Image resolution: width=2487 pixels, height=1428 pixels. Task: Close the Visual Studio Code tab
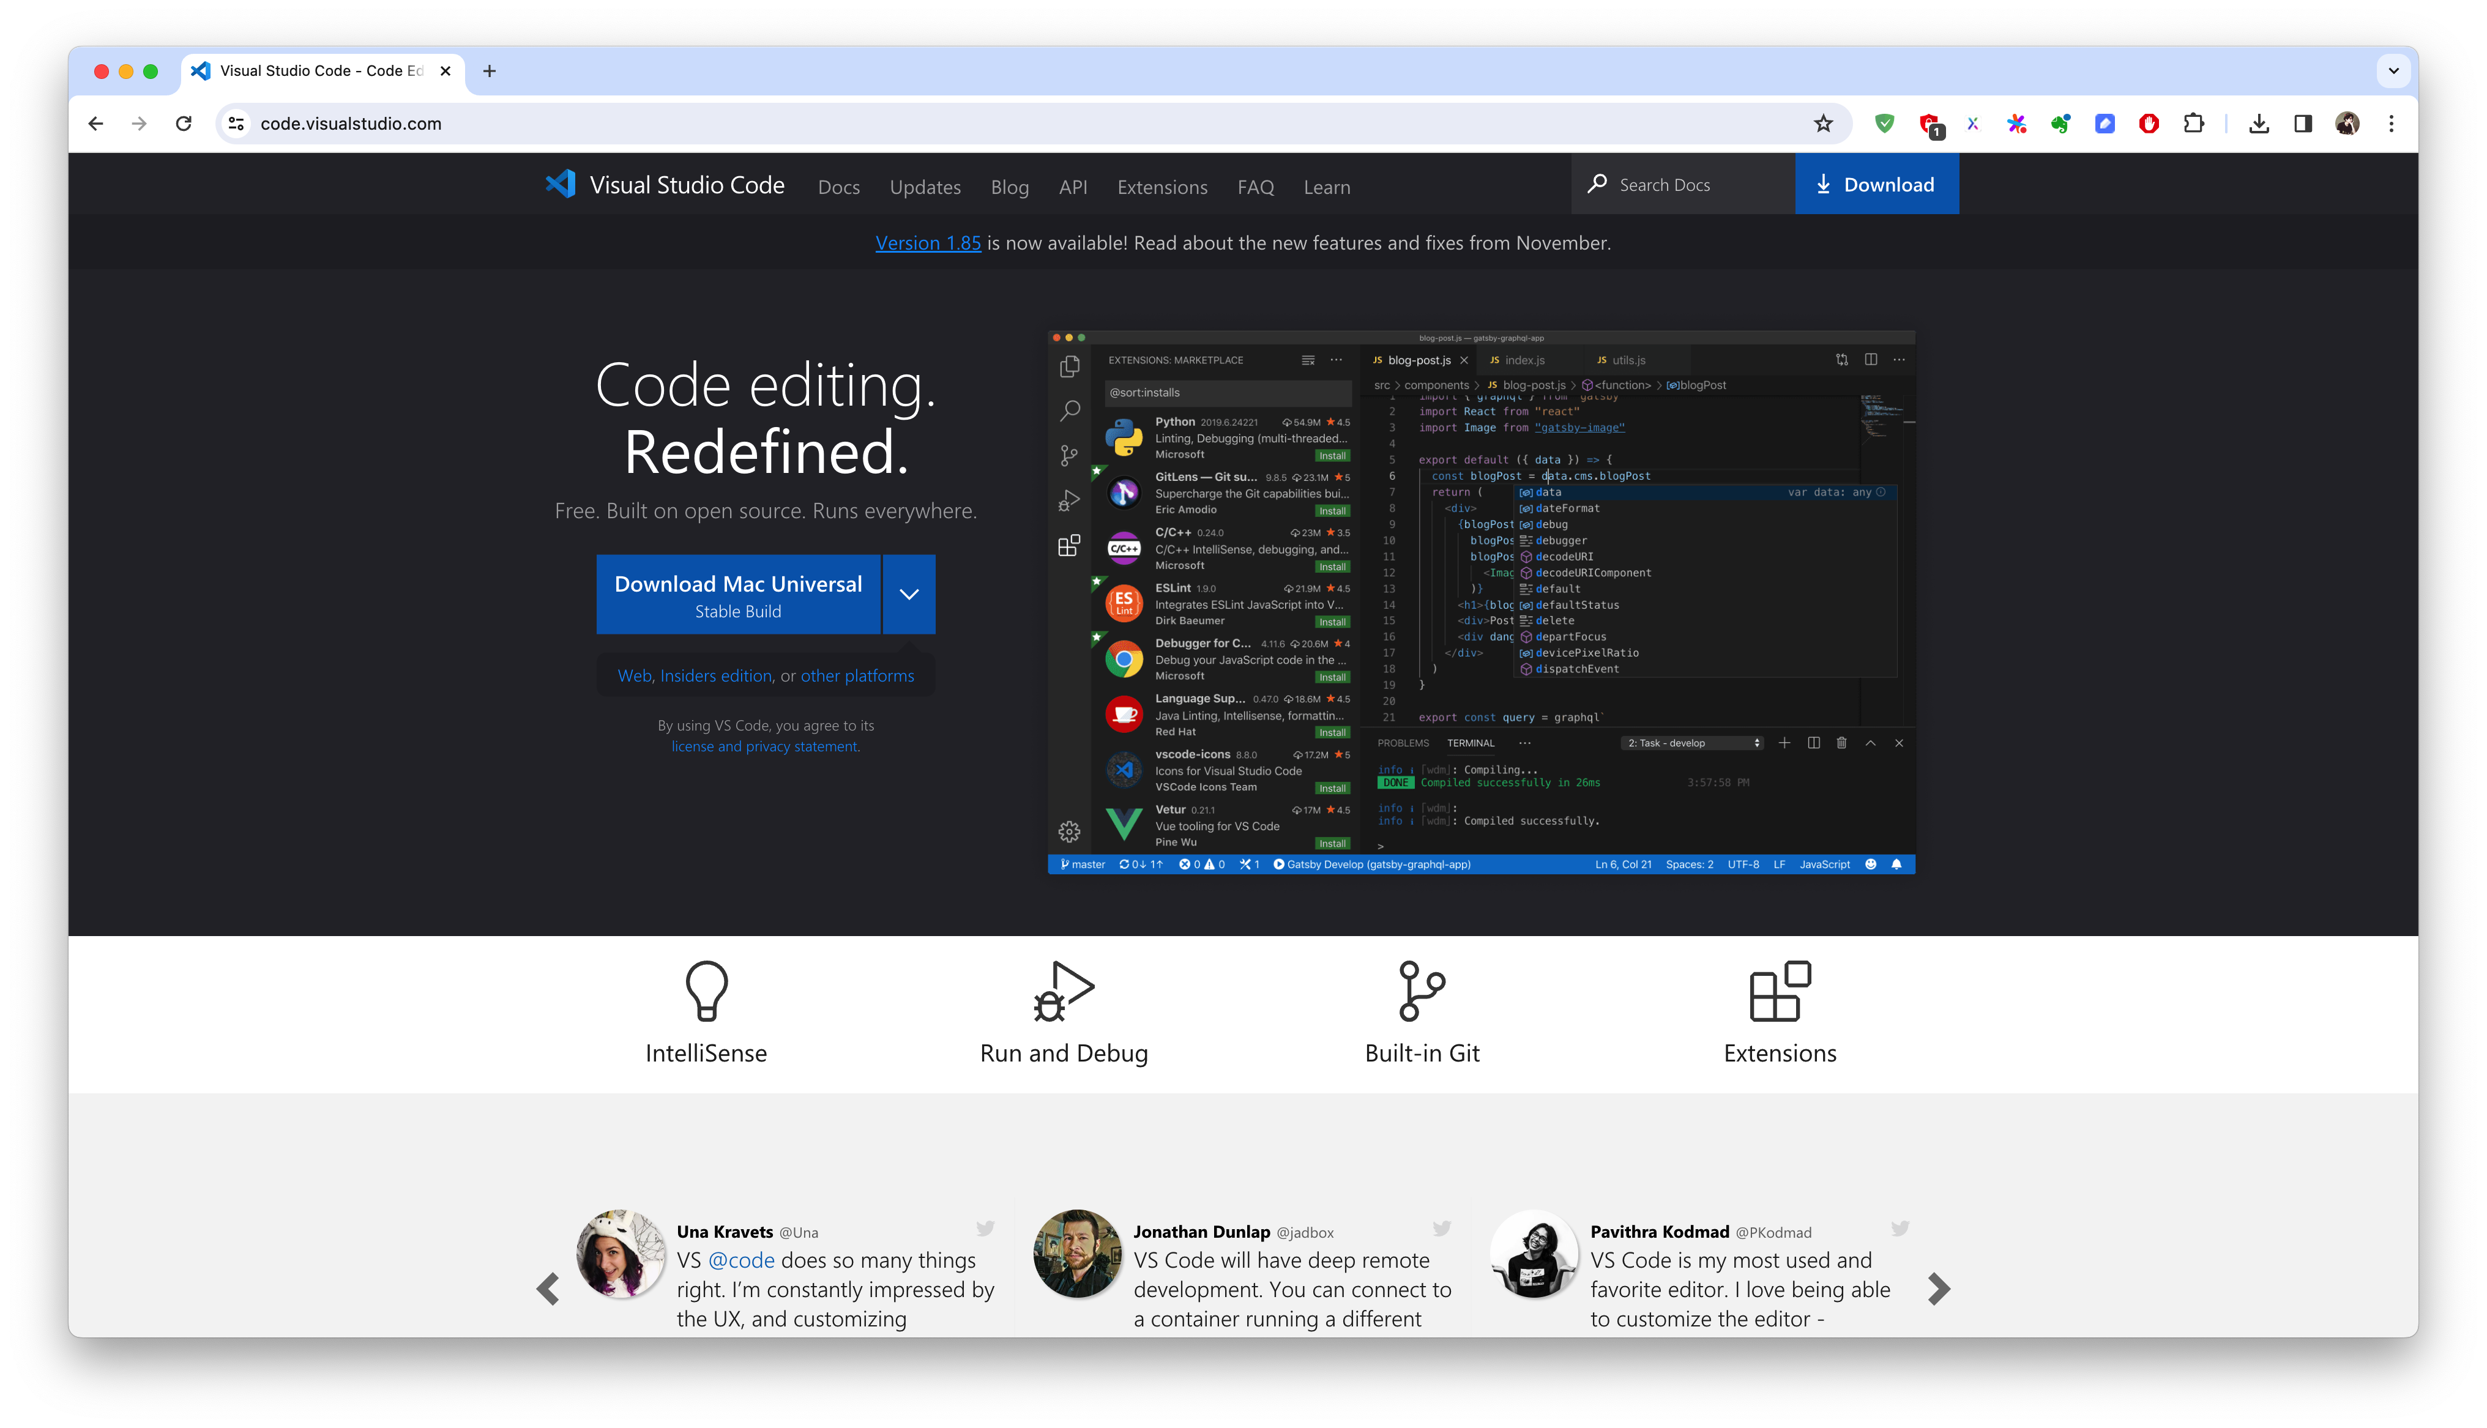[x=446, y=70]
